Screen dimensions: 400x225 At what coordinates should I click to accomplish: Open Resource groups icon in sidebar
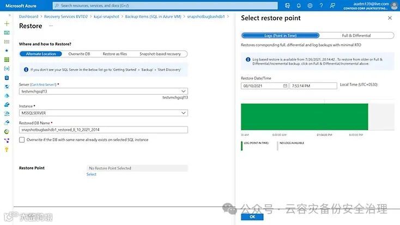7,69
